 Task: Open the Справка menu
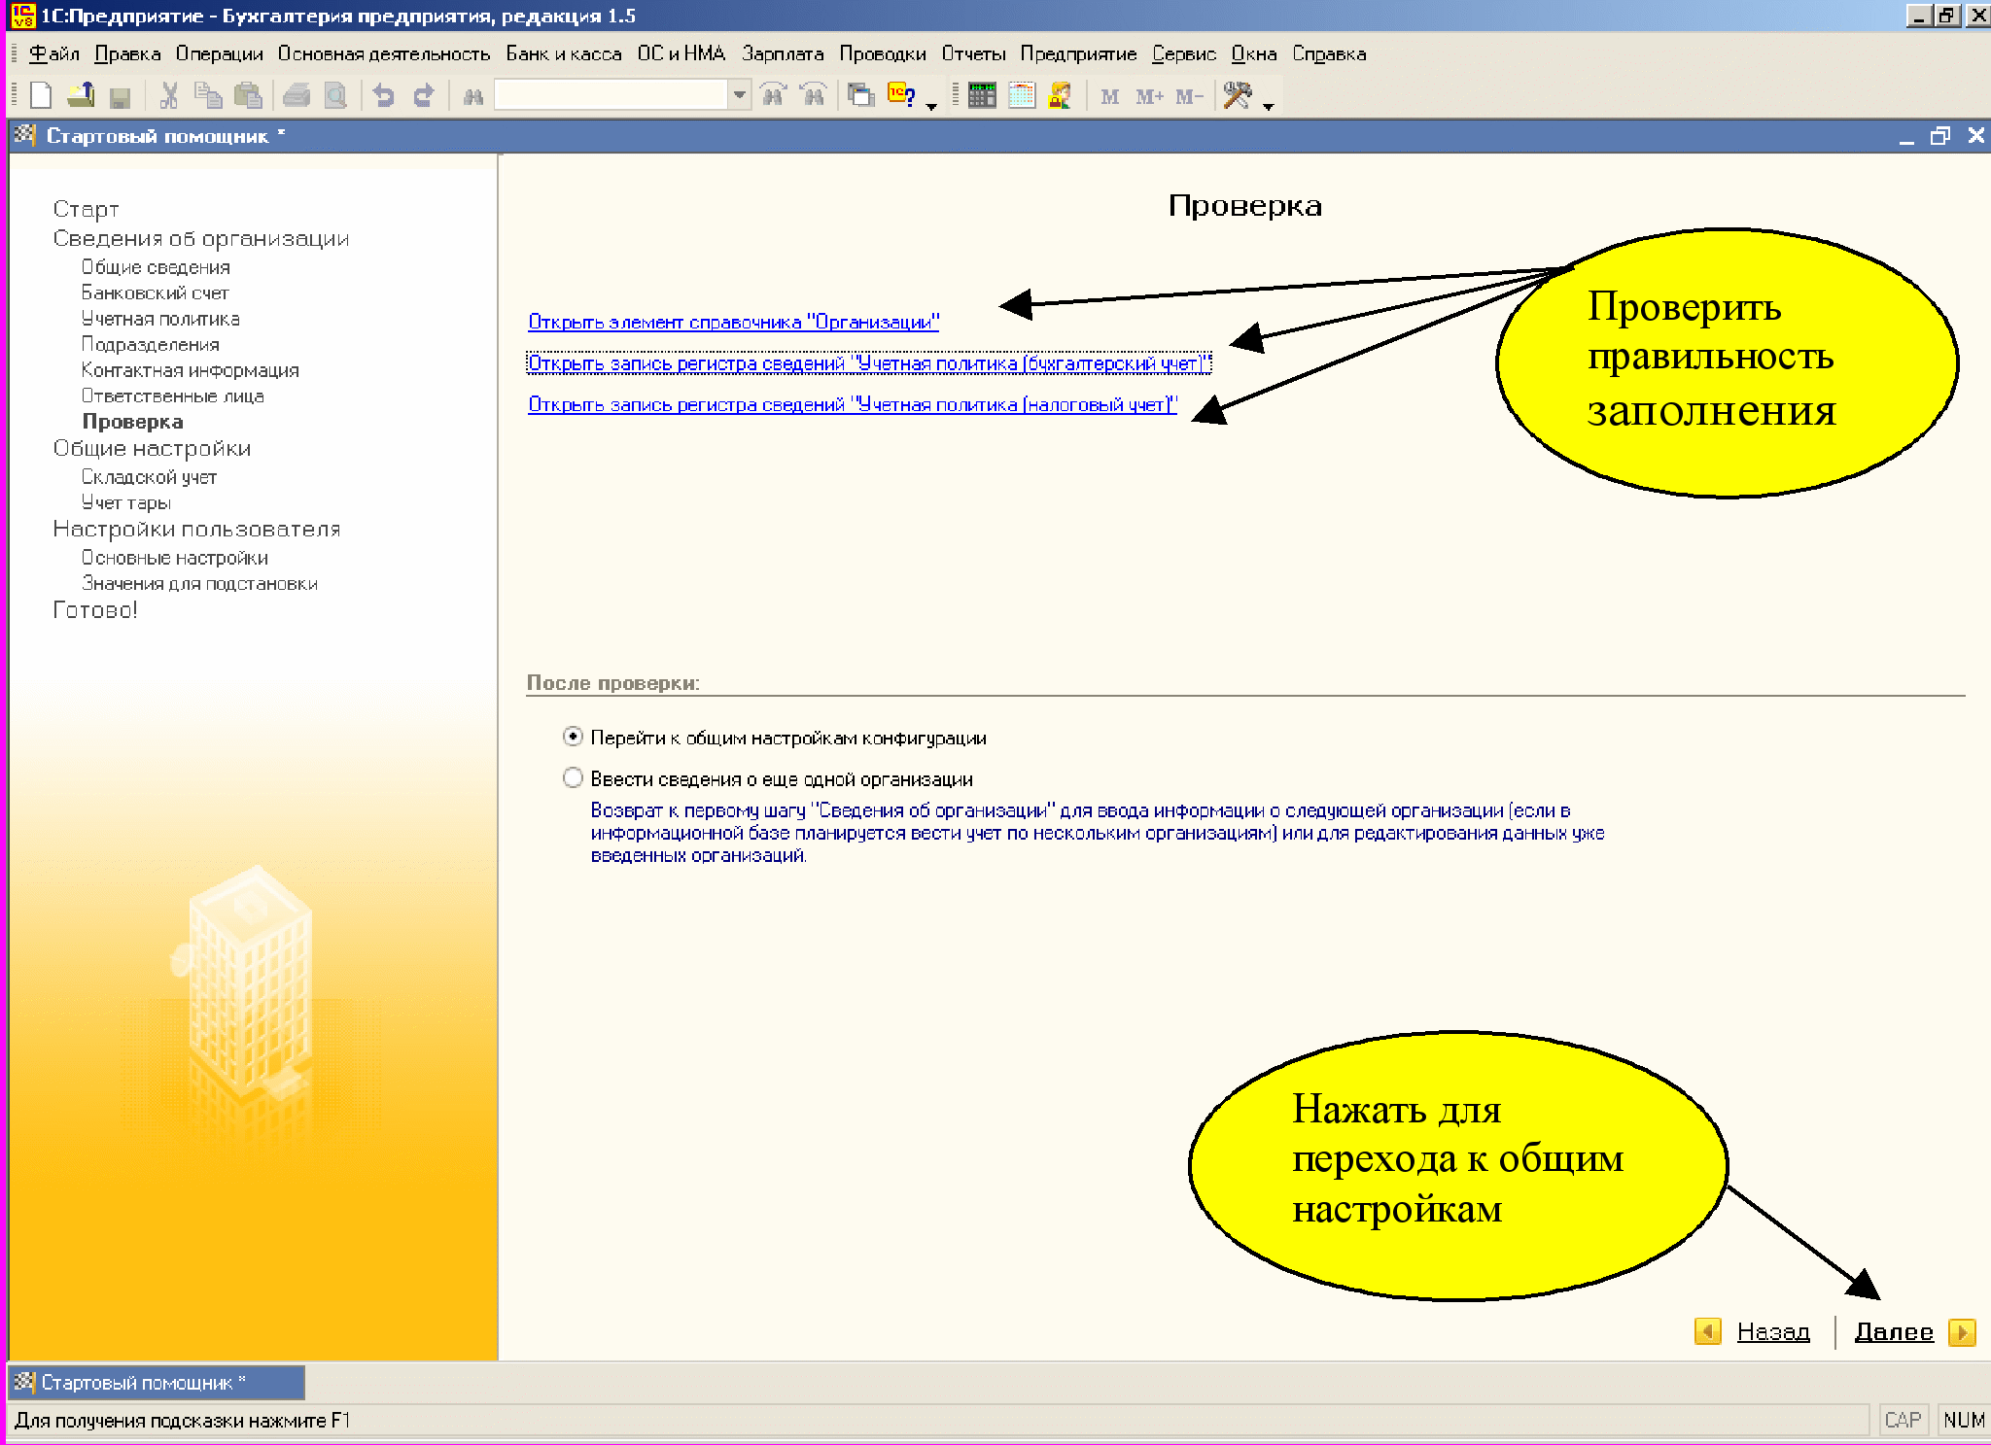(1329, 53)
